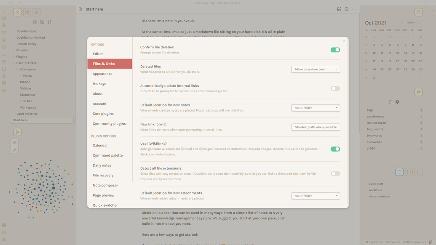
Task: Open Core plugins settings tab
Action: (x=110, y=114)
